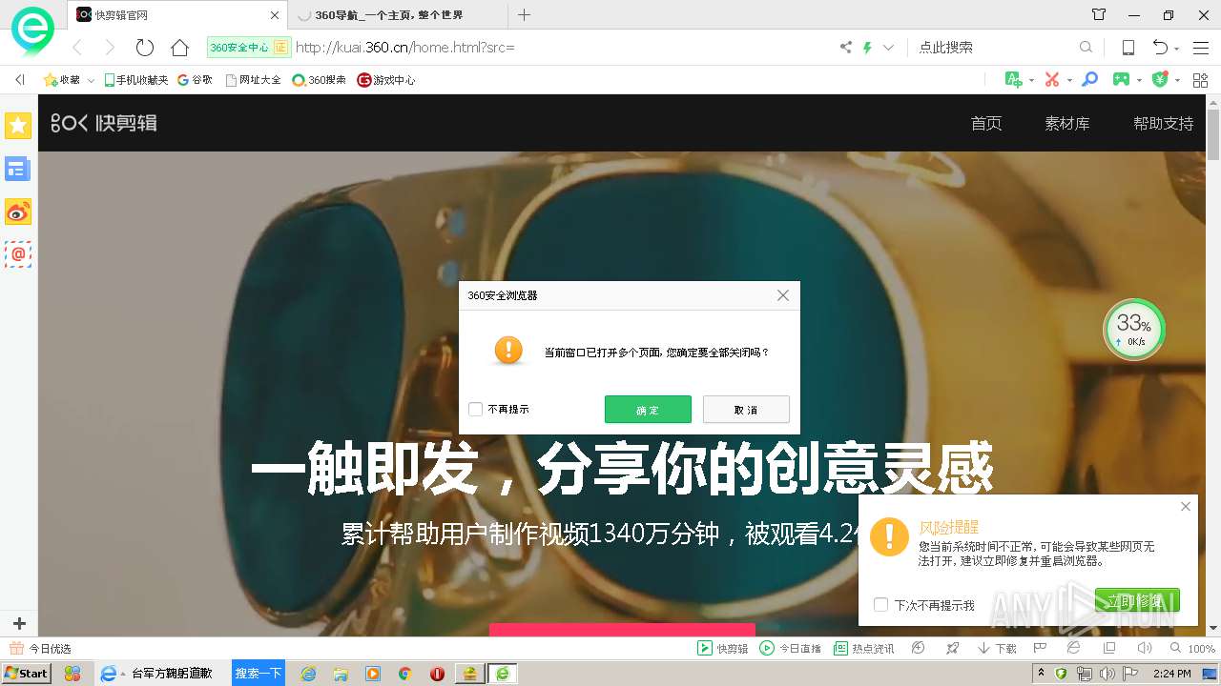Click the blue key password icon
1221x686 pixels.
[1090, 80]
